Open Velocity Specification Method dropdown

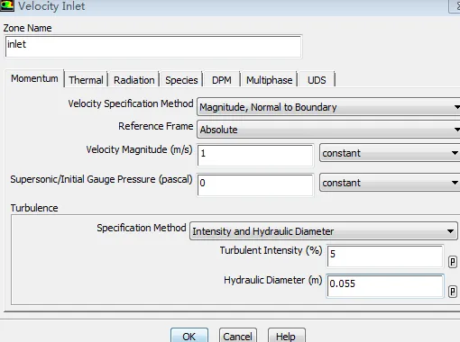[x=328, y=107]
